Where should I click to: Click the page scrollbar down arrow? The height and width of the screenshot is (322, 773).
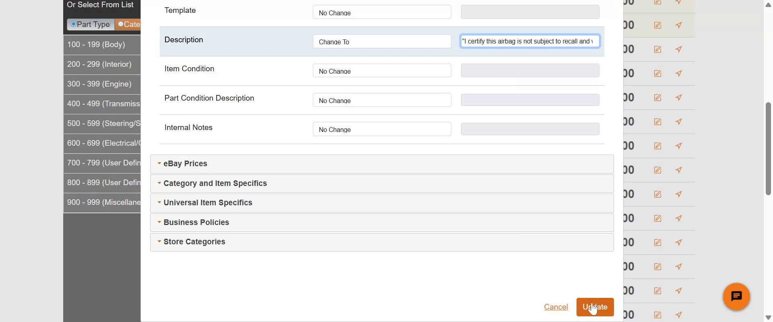[768, 318]
